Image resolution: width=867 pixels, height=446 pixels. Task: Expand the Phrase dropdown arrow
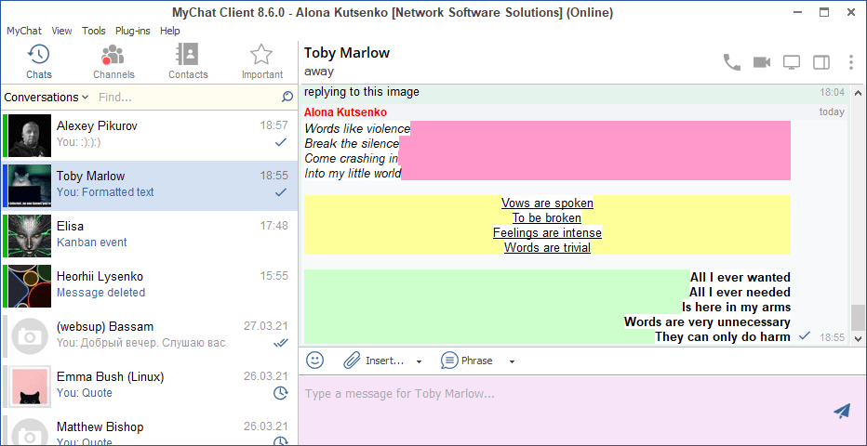point(512,361)
